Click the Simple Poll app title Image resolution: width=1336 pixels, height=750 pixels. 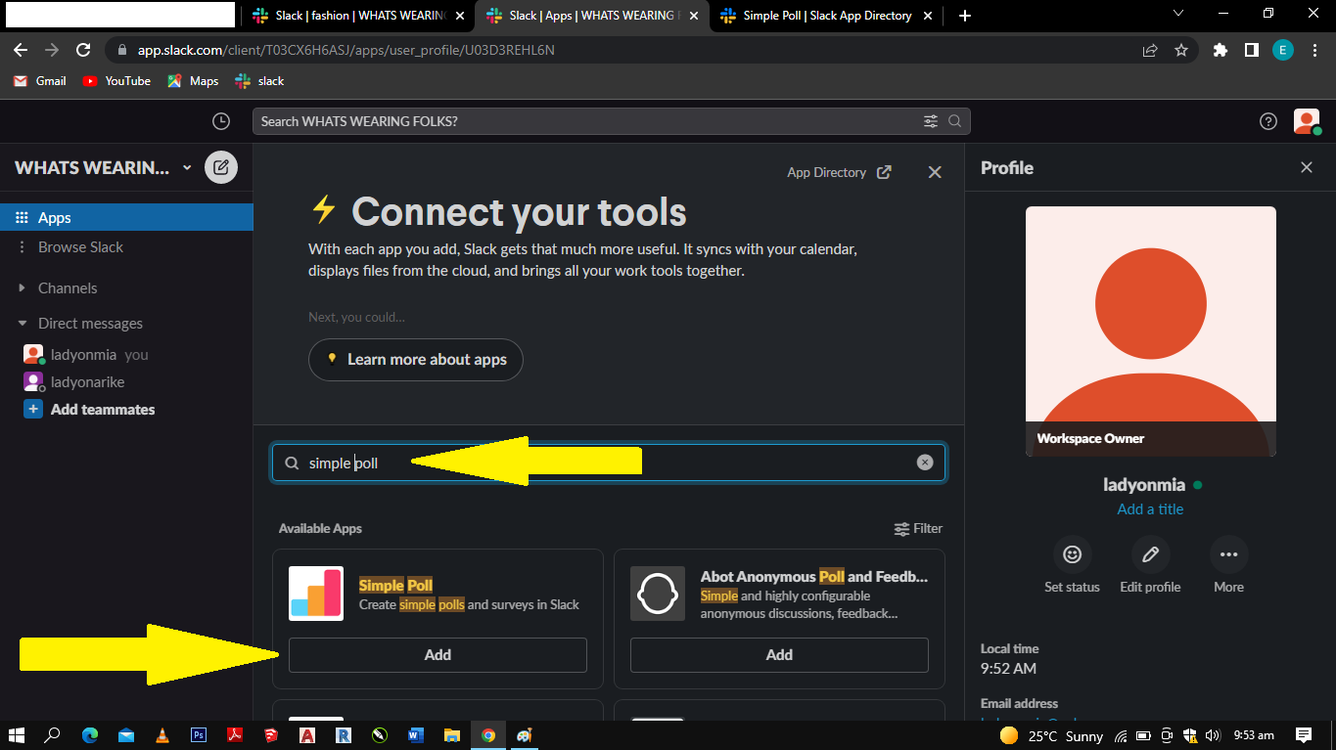pos(395,585)
